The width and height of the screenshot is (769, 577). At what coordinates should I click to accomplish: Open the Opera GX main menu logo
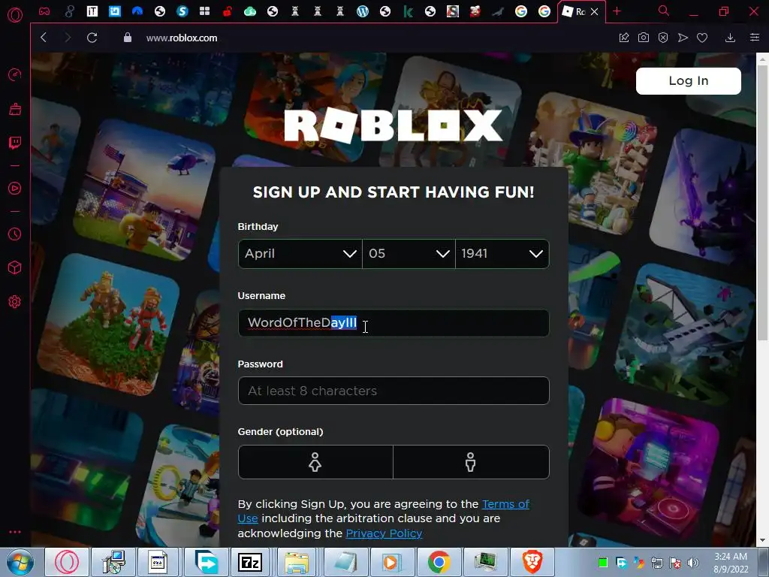[15, 15]
